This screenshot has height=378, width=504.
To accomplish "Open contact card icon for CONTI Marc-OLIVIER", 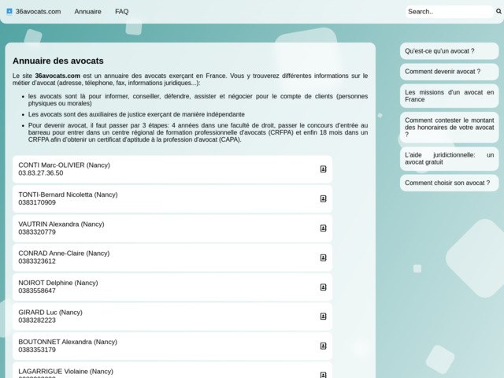I will coord(324,169).
